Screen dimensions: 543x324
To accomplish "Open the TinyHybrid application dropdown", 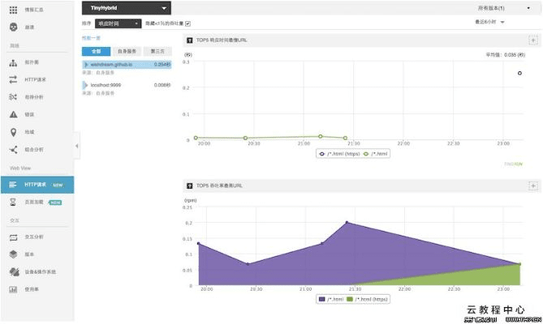I will tap(126, 7).
